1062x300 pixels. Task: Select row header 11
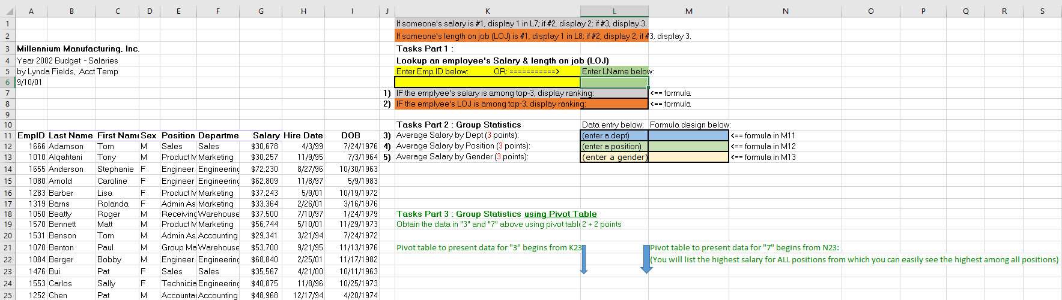7,135
